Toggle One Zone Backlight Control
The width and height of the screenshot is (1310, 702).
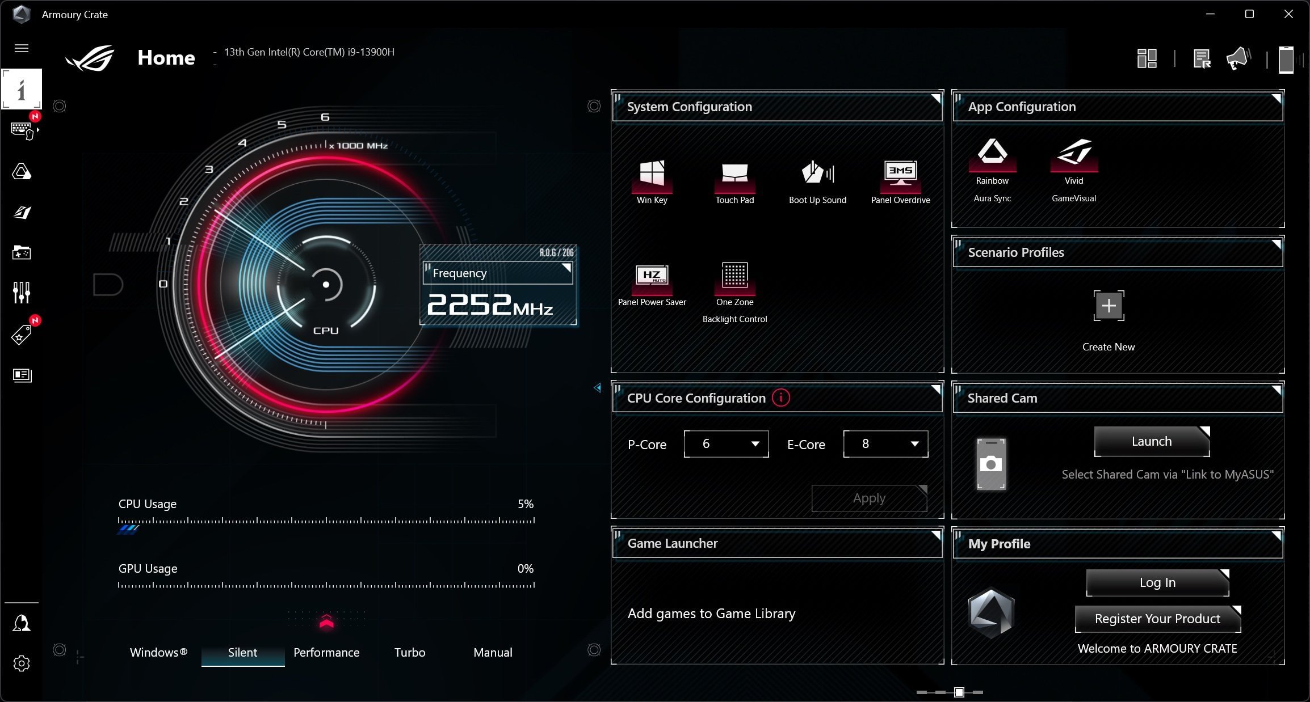tap(734, 278)
